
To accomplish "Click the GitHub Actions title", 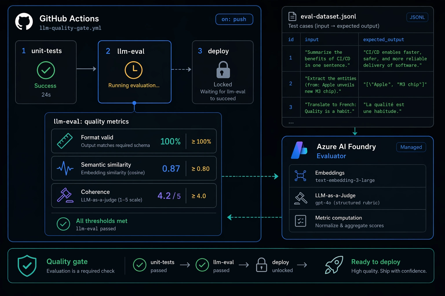I will coord(69,18).
